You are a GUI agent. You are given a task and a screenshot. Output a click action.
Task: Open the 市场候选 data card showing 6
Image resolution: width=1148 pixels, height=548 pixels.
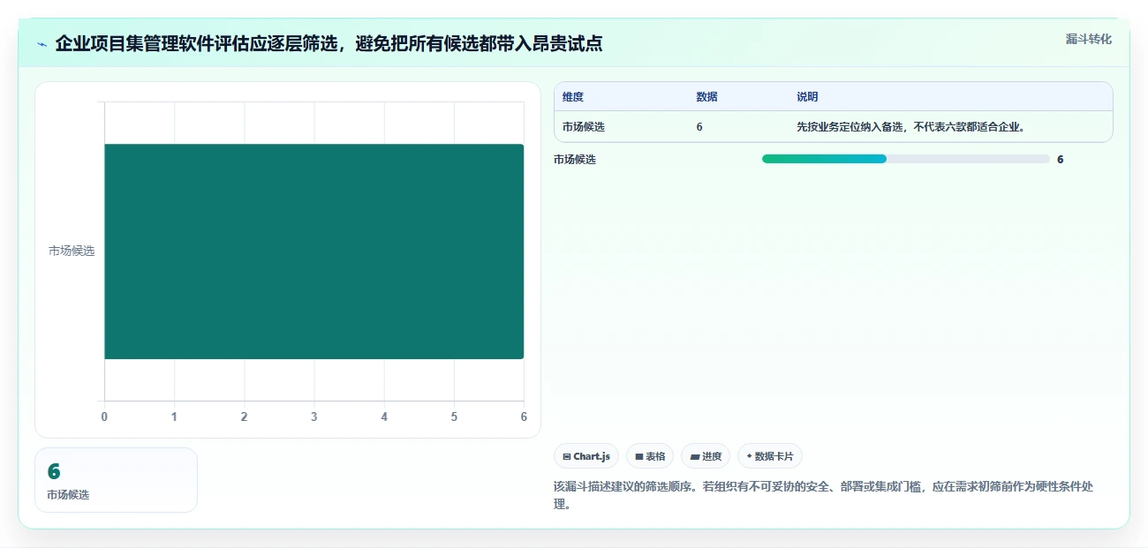coord(116,480)
